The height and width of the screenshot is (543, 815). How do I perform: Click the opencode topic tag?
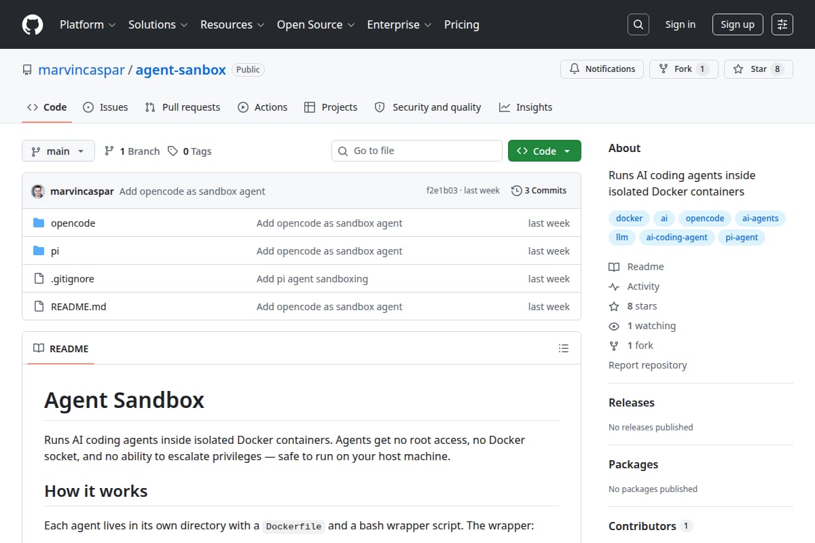(705, 219)
